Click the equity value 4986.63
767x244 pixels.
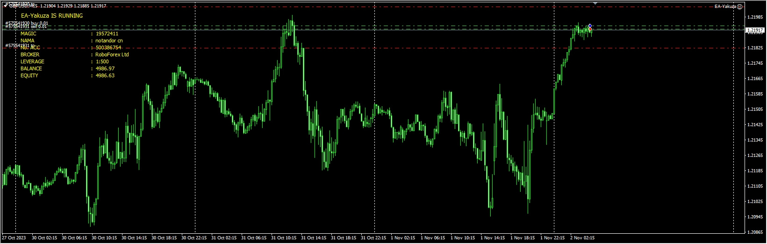tap(105, 75)
